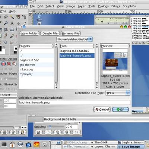This screenshot has width=149, height=149.
Task: Launch the web browser globe in the panel
Action: (20, 145)
